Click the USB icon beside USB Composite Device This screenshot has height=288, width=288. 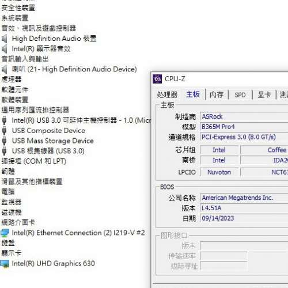pos(4,131)
